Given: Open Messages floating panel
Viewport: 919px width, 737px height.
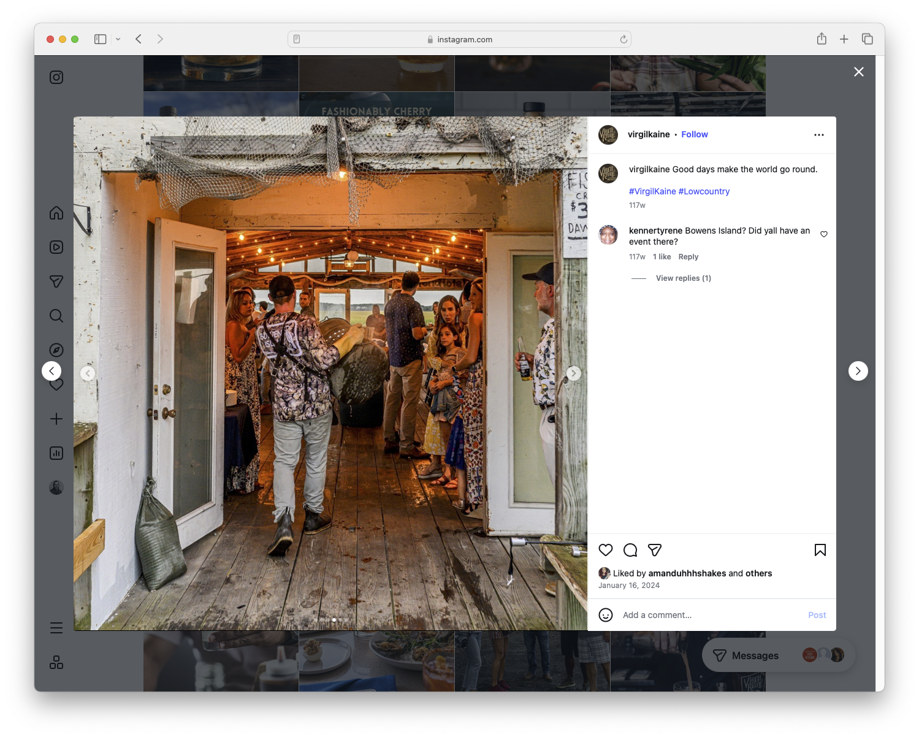Looking at the screenshot, I should coord(779,655).
